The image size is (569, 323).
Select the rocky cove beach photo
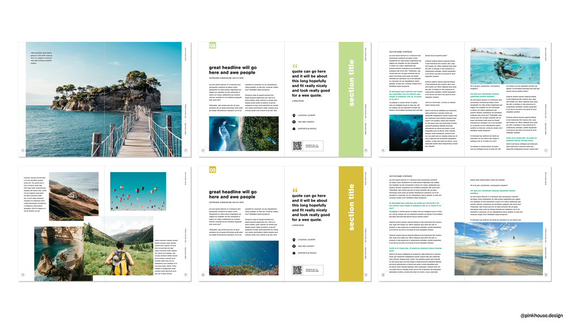(x=59, y=254)
